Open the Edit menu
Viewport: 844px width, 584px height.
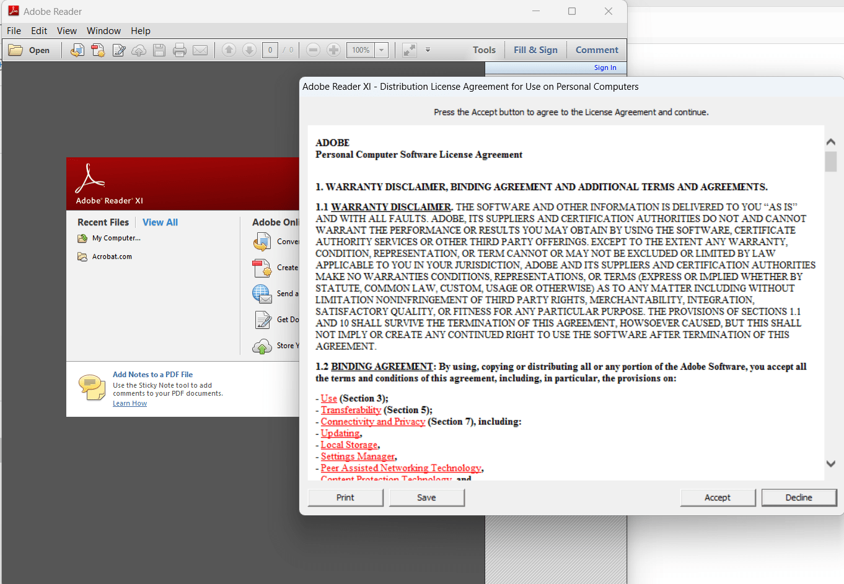pos(39,31)
